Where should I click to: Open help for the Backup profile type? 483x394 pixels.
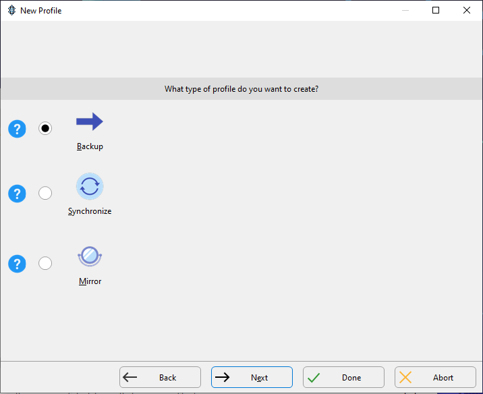pyautogui.click(x=17, y=129)
